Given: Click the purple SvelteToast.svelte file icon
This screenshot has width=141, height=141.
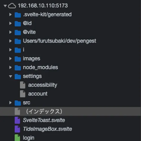Looking at the screenshot, I should [x=17, y=120].
